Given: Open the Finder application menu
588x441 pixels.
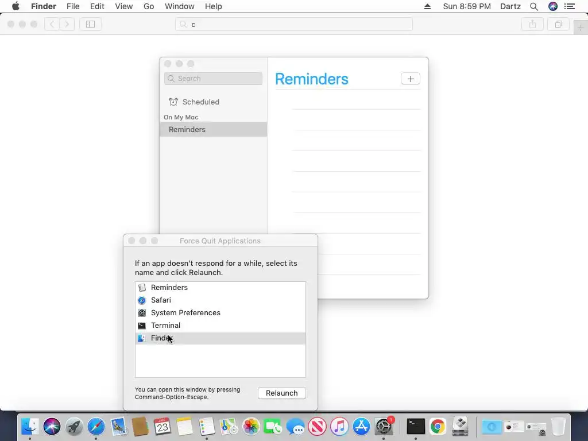Looking at the screenshot, I should click(44, 6).
